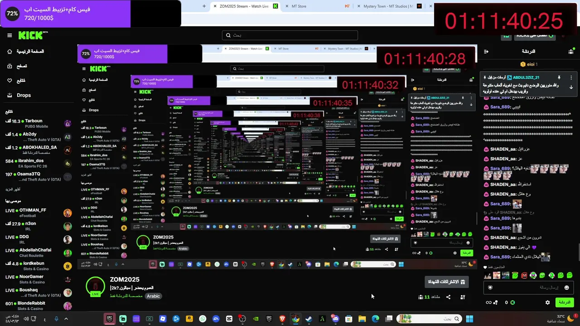This screenshot has width=580, height=326.
Task: Open the تصفح browse page in the main sidebar
Action: coord(17,66)
